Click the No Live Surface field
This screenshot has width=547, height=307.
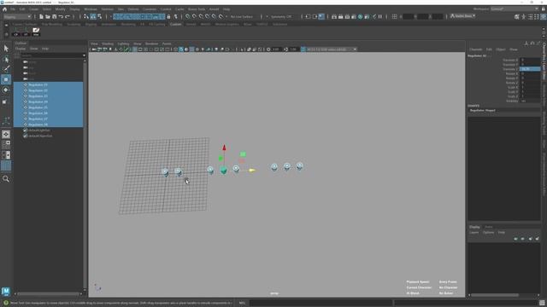[242, 17]
